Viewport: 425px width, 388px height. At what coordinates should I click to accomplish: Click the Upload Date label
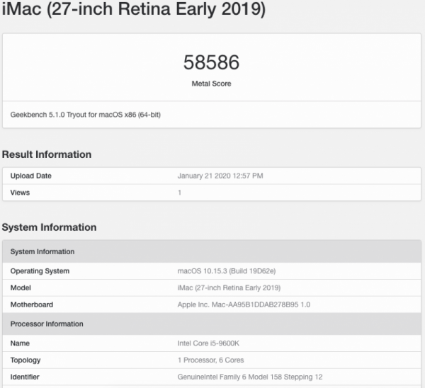click(31, 176)
